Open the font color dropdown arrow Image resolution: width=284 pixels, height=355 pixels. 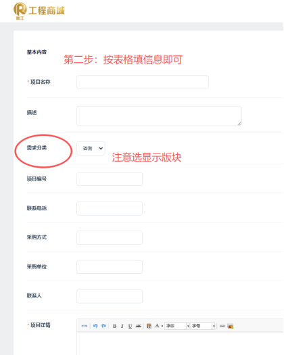[162, 326]
